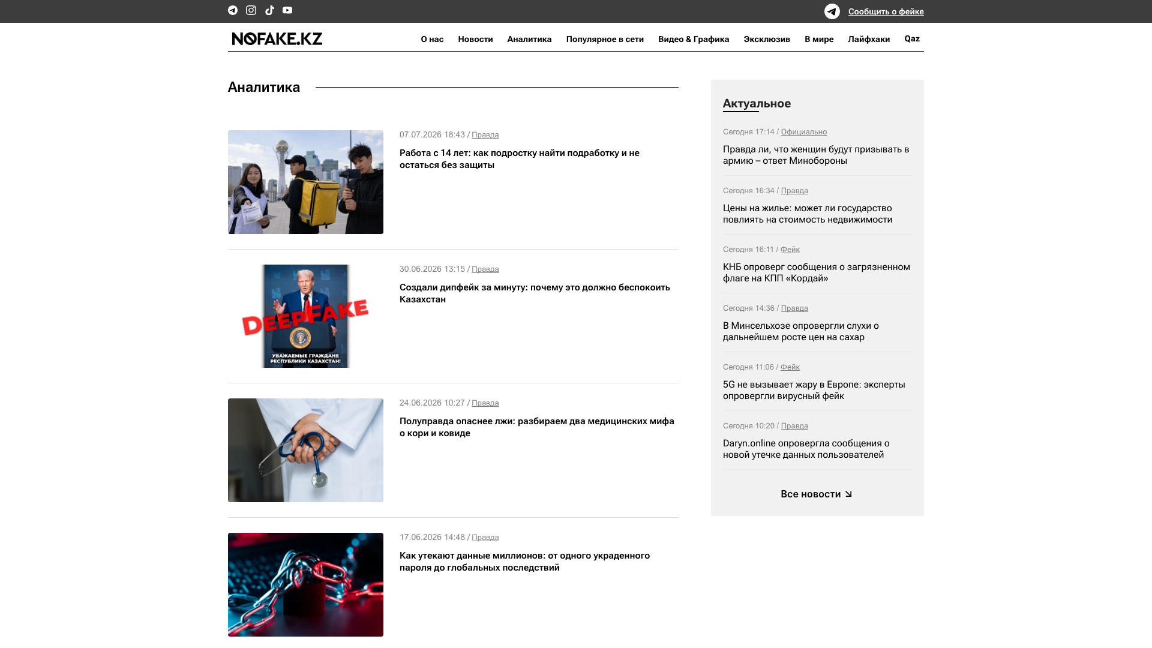
Task: Click Фейк tag next to Сегодня 11:06
Action: pyautogui.click(x=790, y=367)
